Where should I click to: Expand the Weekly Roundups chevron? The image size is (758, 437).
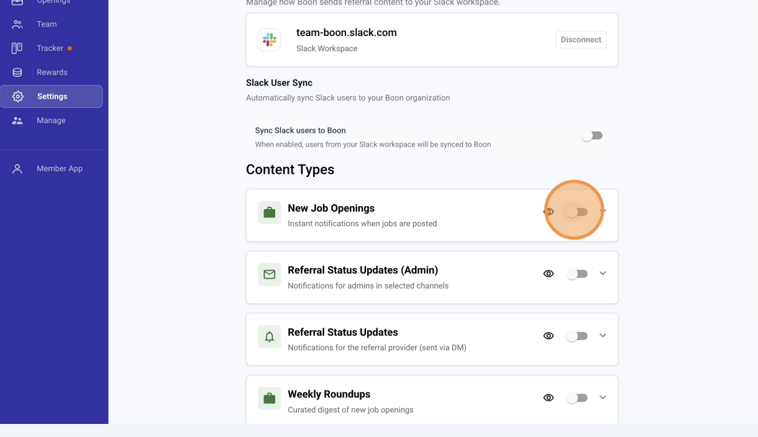[603, 397]
